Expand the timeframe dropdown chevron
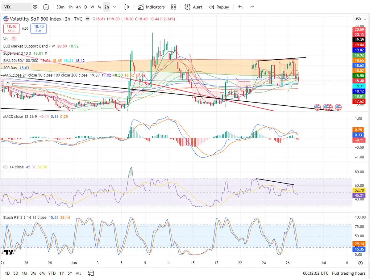Viewport: 370px width, 279px height. tap(114, 7)
